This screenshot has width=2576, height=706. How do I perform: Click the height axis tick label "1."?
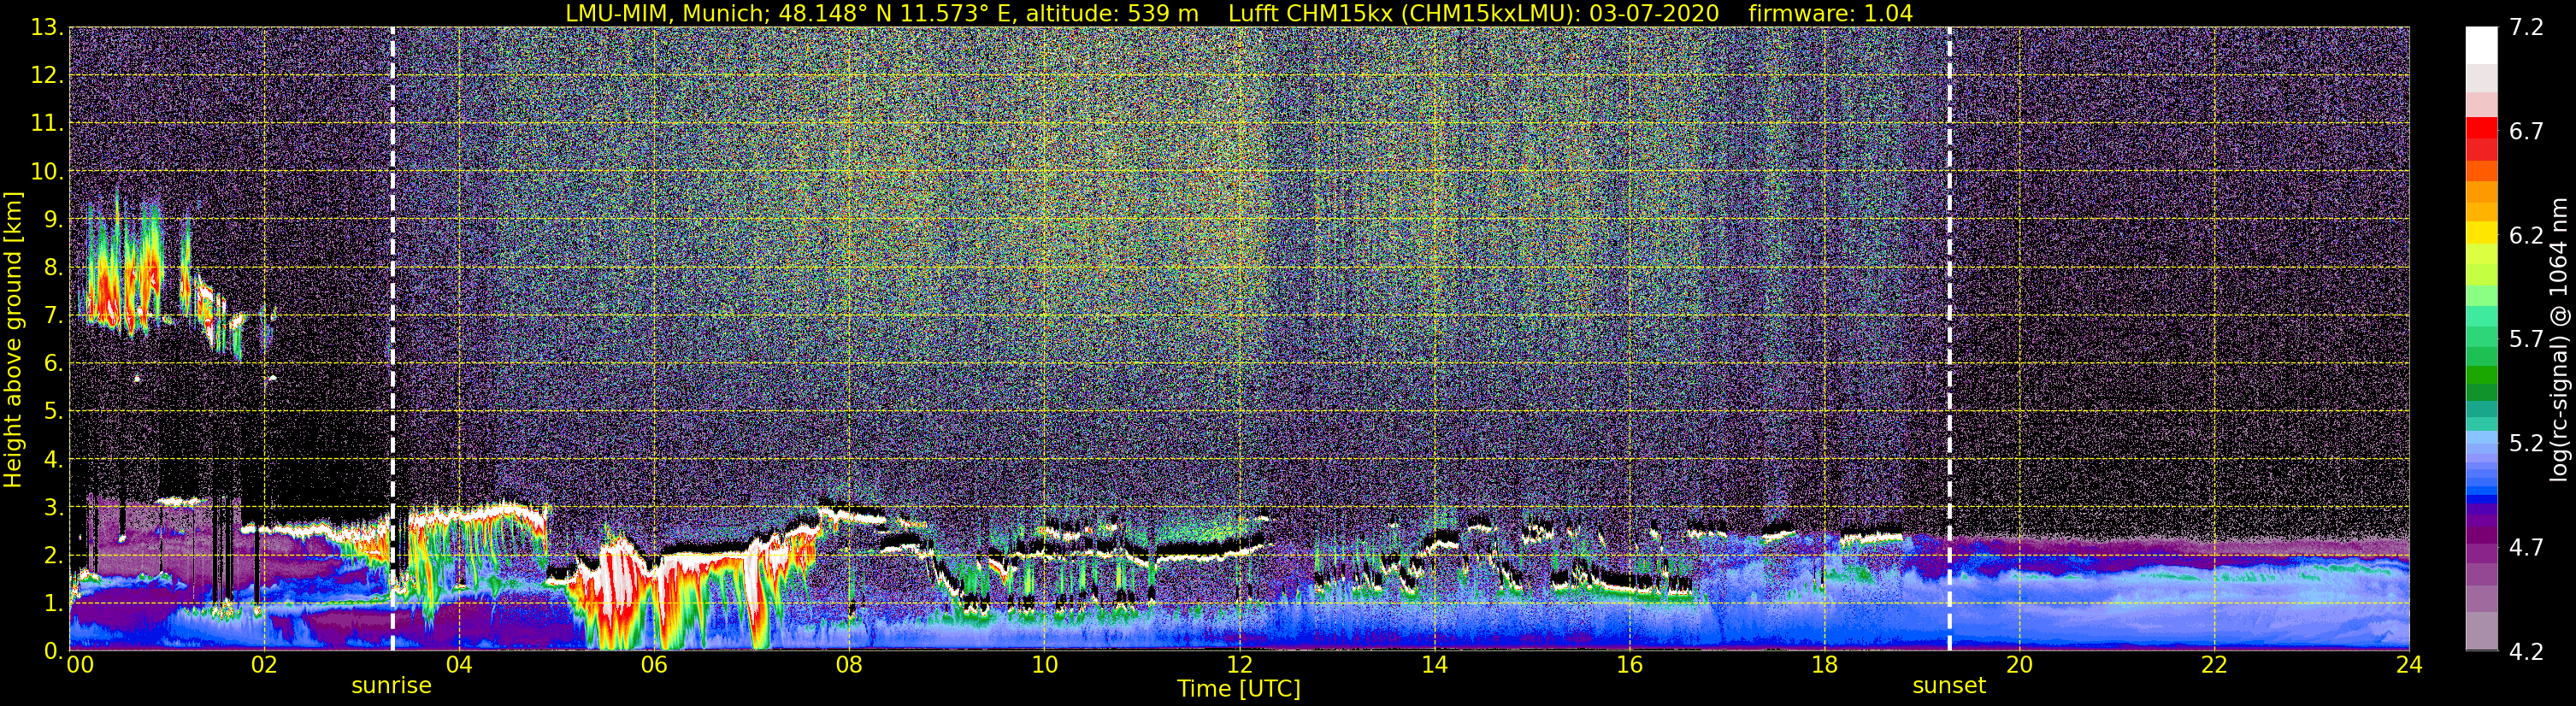[52, 603]
